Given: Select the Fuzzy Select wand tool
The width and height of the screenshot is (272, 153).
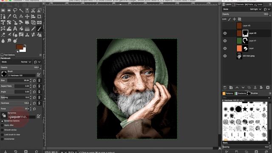Looking at the screenshot, I should [21, 11].
